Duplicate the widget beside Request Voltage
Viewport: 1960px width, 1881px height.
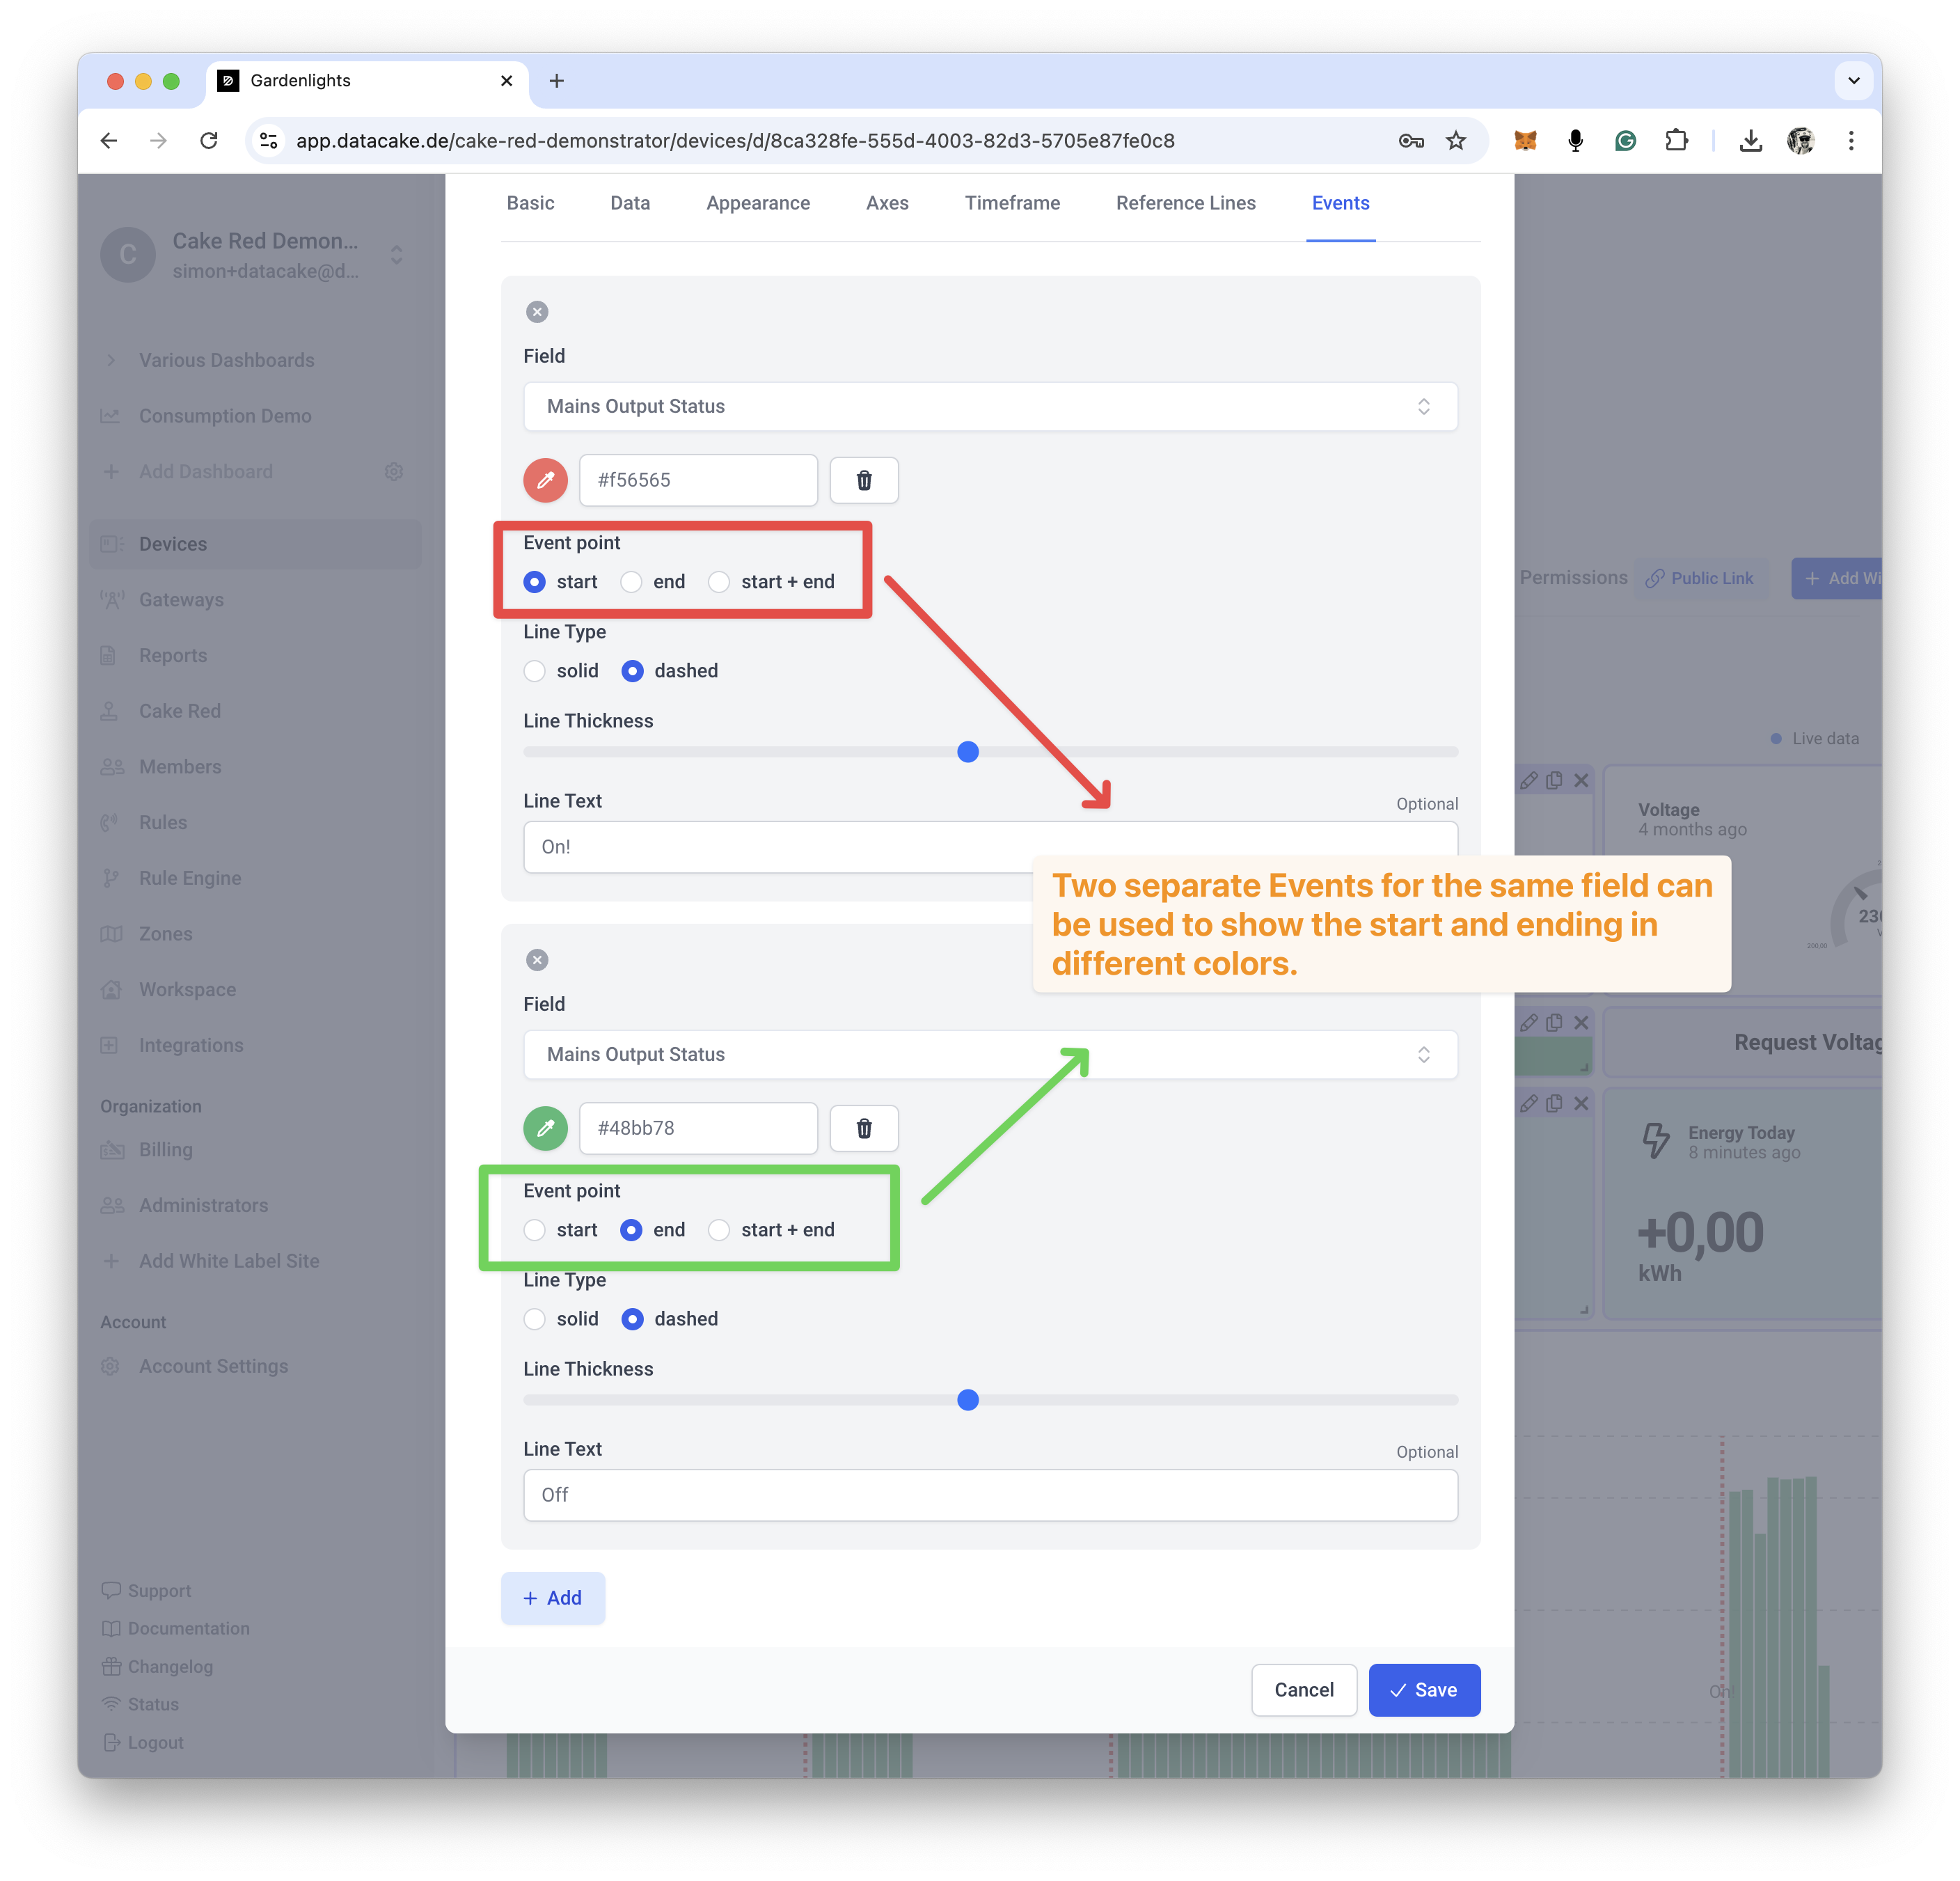click(x=1554, y=1023)
